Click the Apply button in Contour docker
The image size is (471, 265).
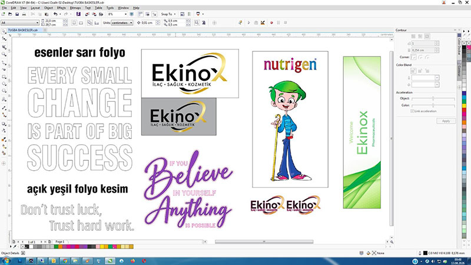point(446,121)
